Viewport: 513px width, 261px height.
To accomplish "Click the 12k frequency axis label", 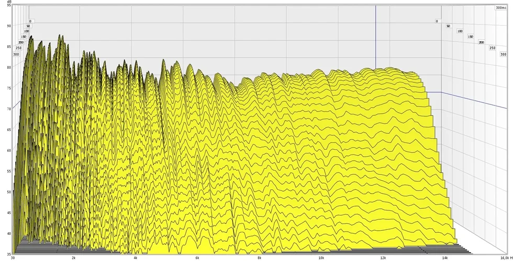I will [383, 258].
